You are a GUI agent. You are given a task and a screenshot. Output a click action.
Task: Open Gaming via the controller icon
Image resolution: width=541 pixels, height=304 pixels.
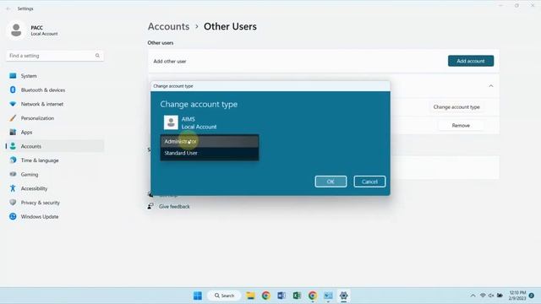click(x=13, y=175)
